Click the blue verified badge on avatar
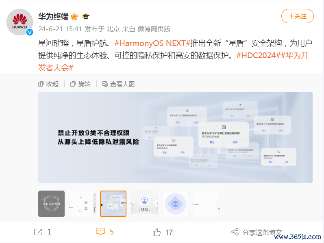Viewport: 324px width, 243px height. pyautogui.click(x=30, y=32)
